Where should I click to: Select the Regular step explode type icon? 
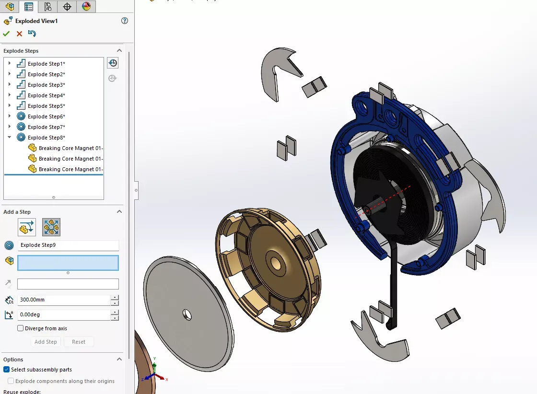pyautogui.click(x=26, y=227)
